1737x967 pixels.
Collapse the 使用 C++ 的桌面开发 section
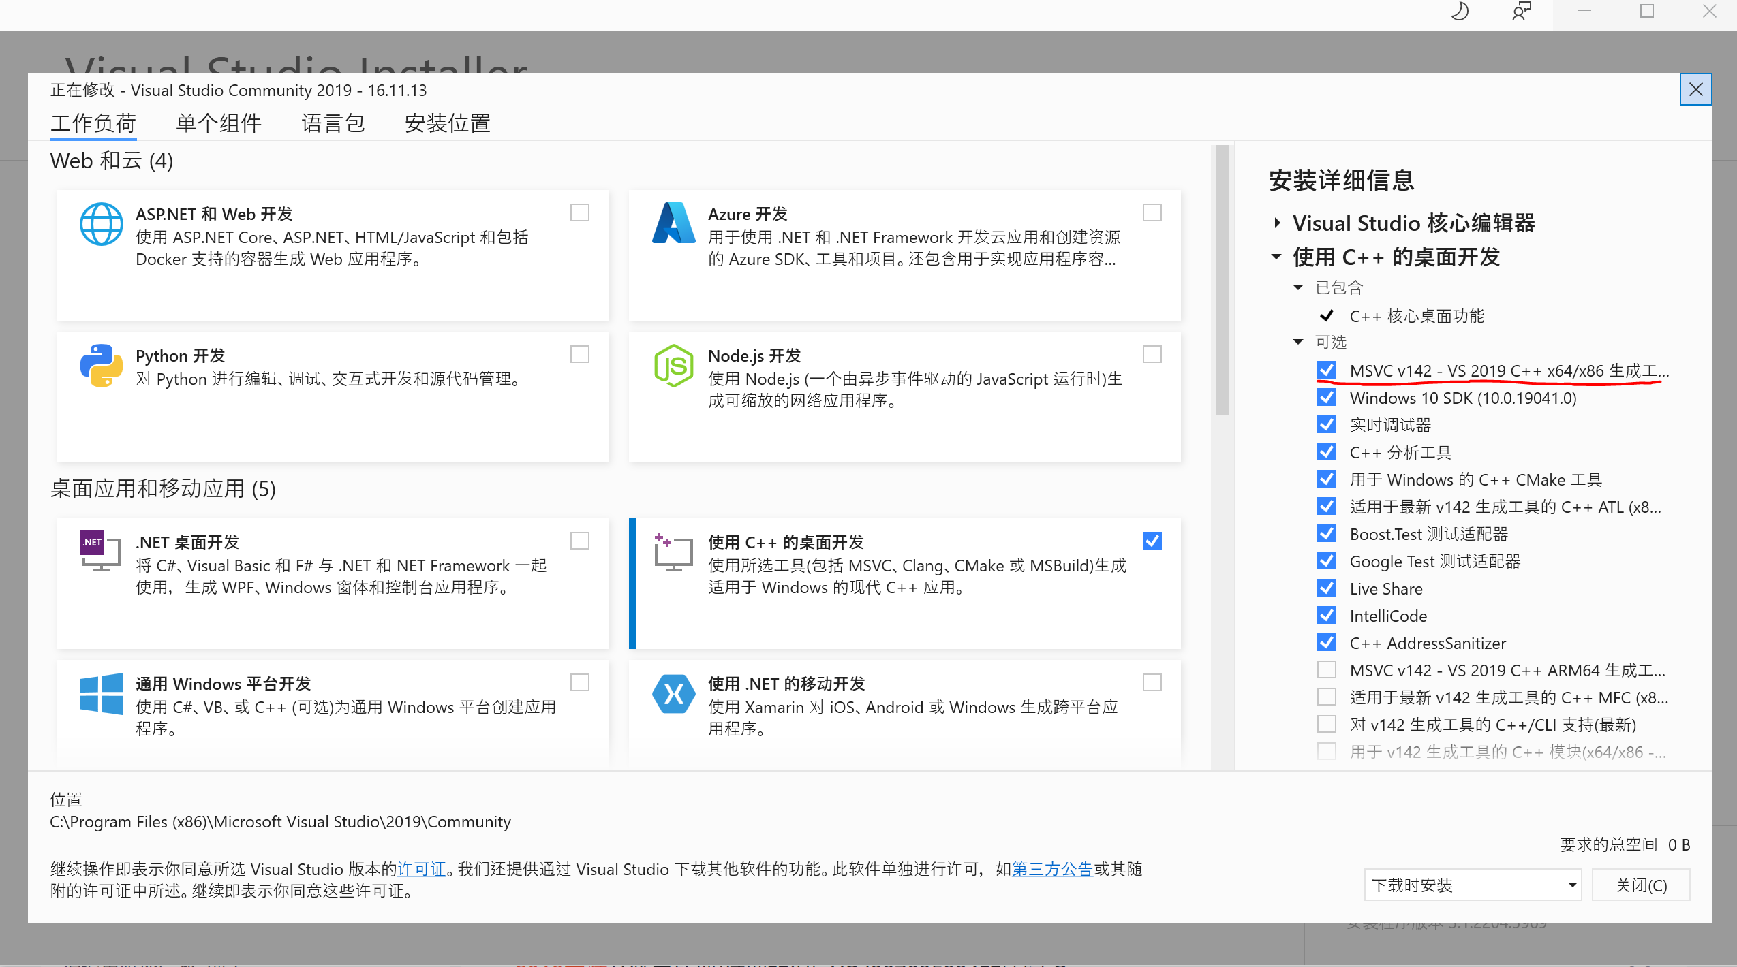pos(1277,257)
